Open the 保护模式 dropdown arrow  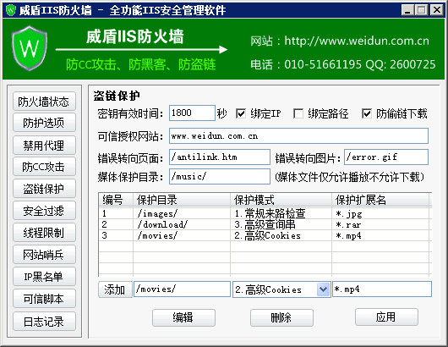point(324,289)
